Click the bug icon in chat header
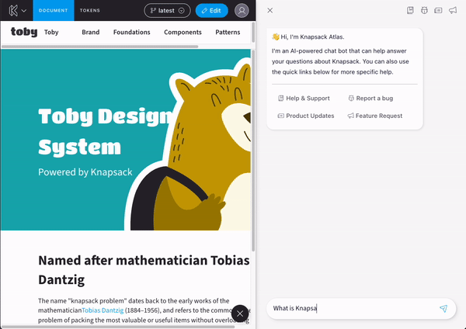Image resolution: width=466 pixels, height=329 pixels. pos(424,10)
